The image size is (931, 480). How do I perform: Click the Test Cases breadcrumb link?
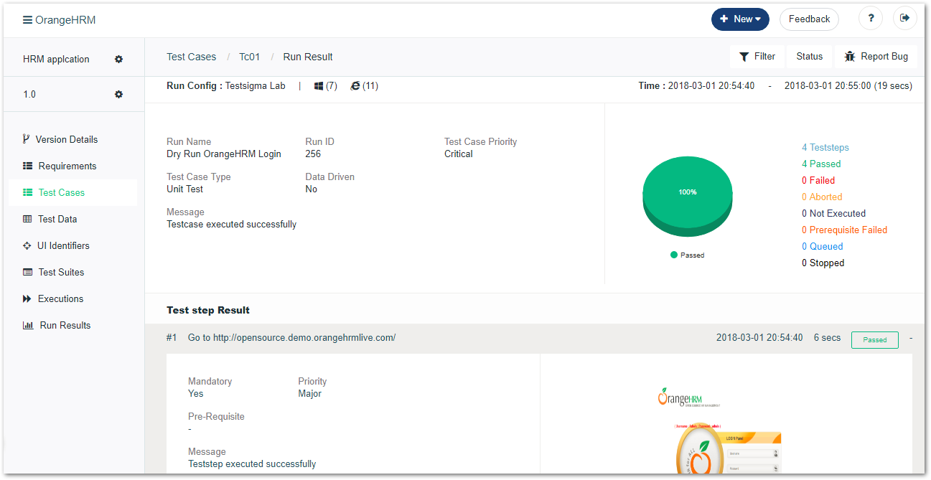191,57
